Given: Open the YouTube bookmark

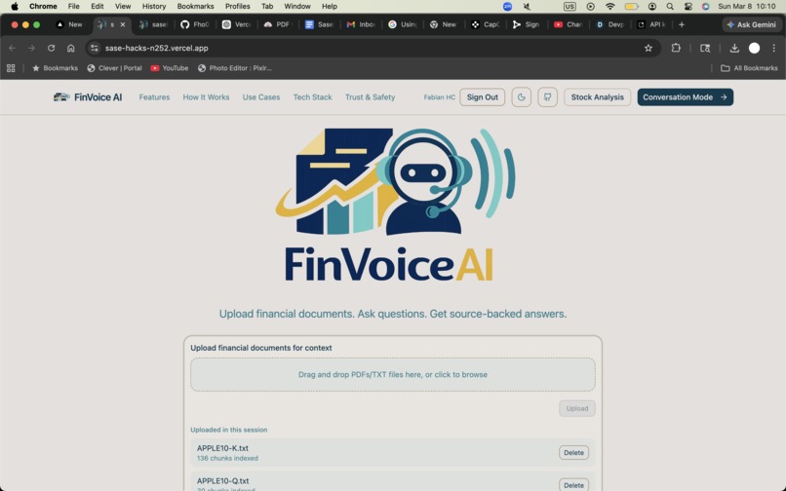Looking at the screenshot, I should click(x=170, y=68).
